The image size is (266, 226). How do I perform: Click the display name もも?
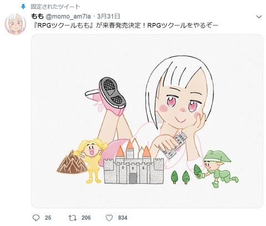point(37,17)
